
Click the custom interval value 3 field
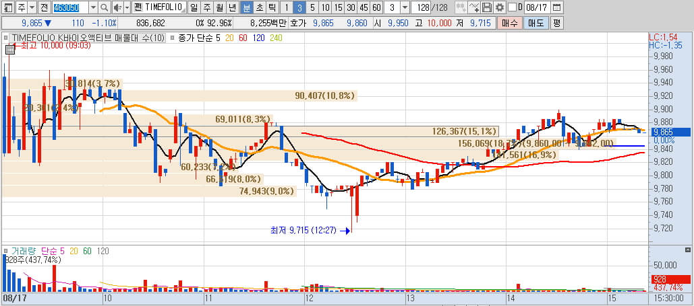tap(392, 7)
